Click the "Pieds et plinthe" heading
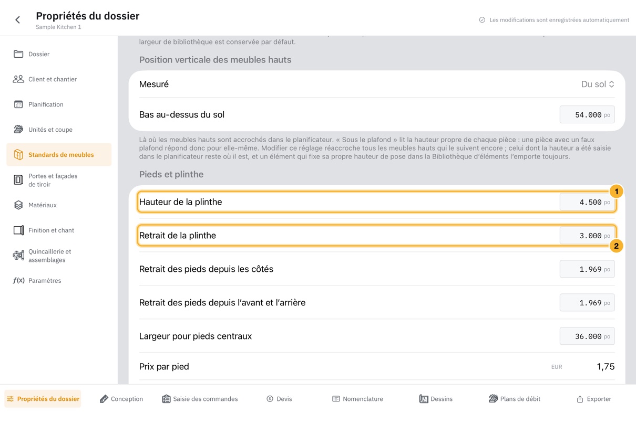This screenshot has height=424, width=636. tap(171, 174)
